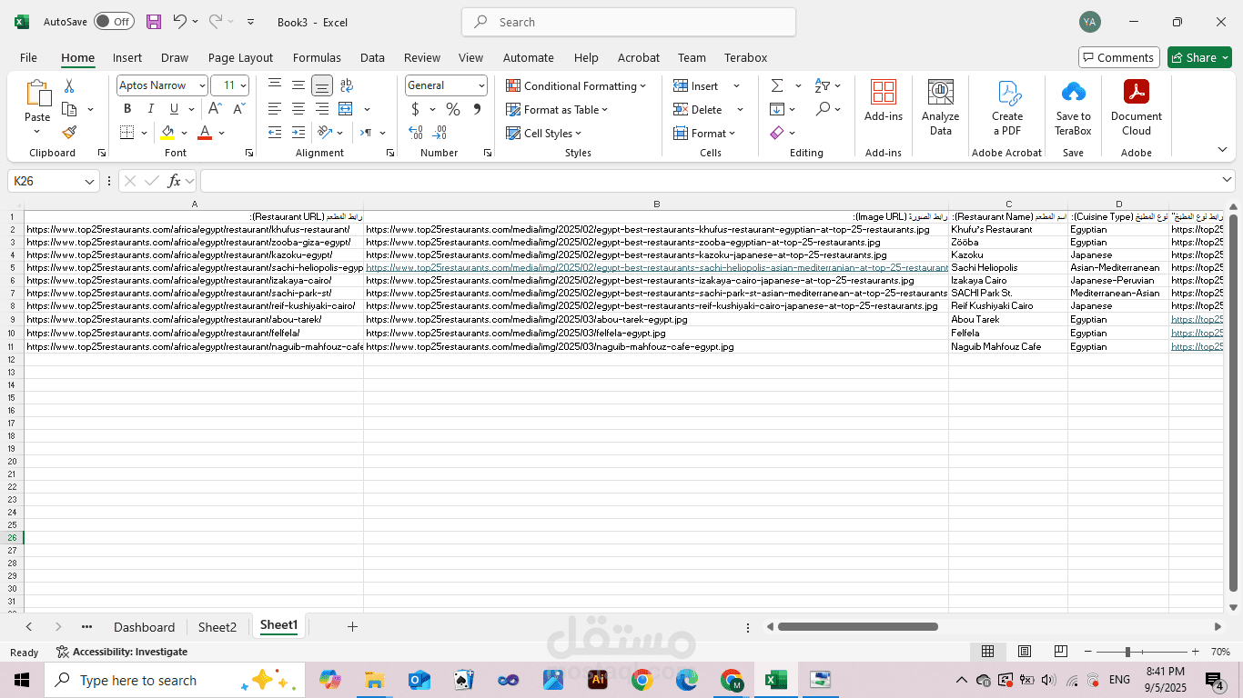This screenshot has width=1243, height=698.
Task: Click the Percent Style icon
Action: click(452, 109)
